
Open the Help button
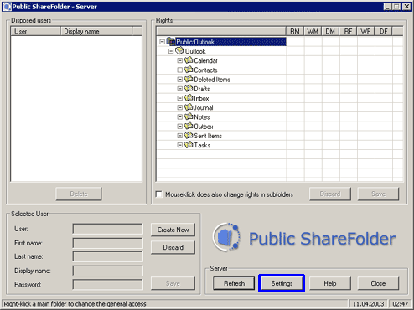[330, 283]
